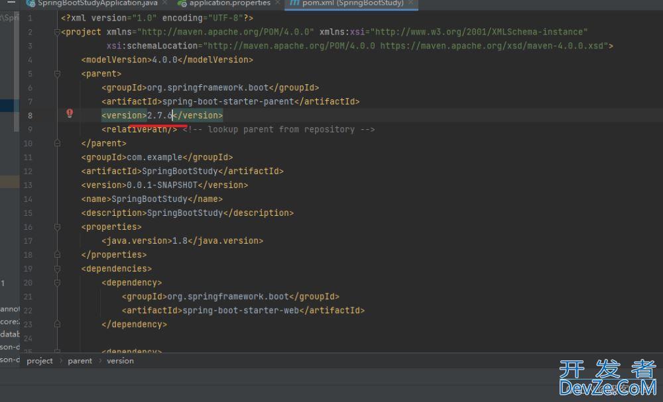This screenshot has height=402, width=663.
Task: Click line number 17 in the gutter
Action: click(28, 240)
